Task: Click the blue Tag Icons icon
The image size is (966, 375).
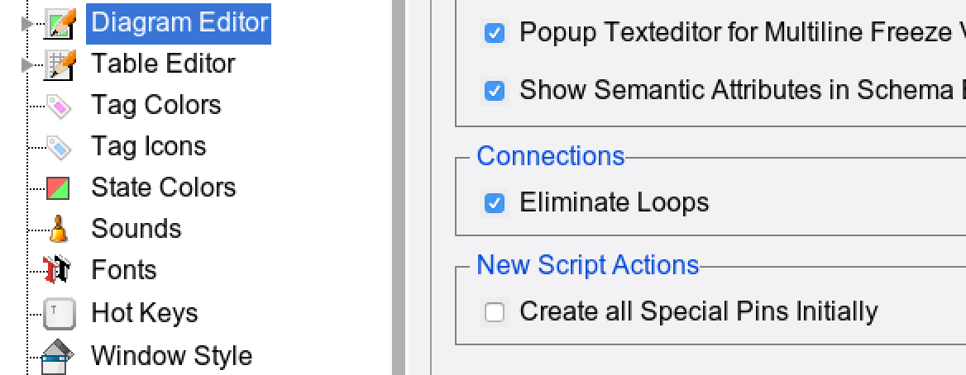Action: coord(59,147)
